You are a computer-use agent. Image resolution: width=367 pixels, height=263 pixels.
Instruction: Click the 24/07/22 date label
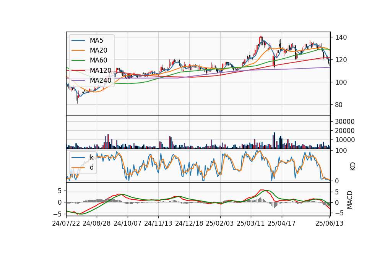(x=66, y=223)
